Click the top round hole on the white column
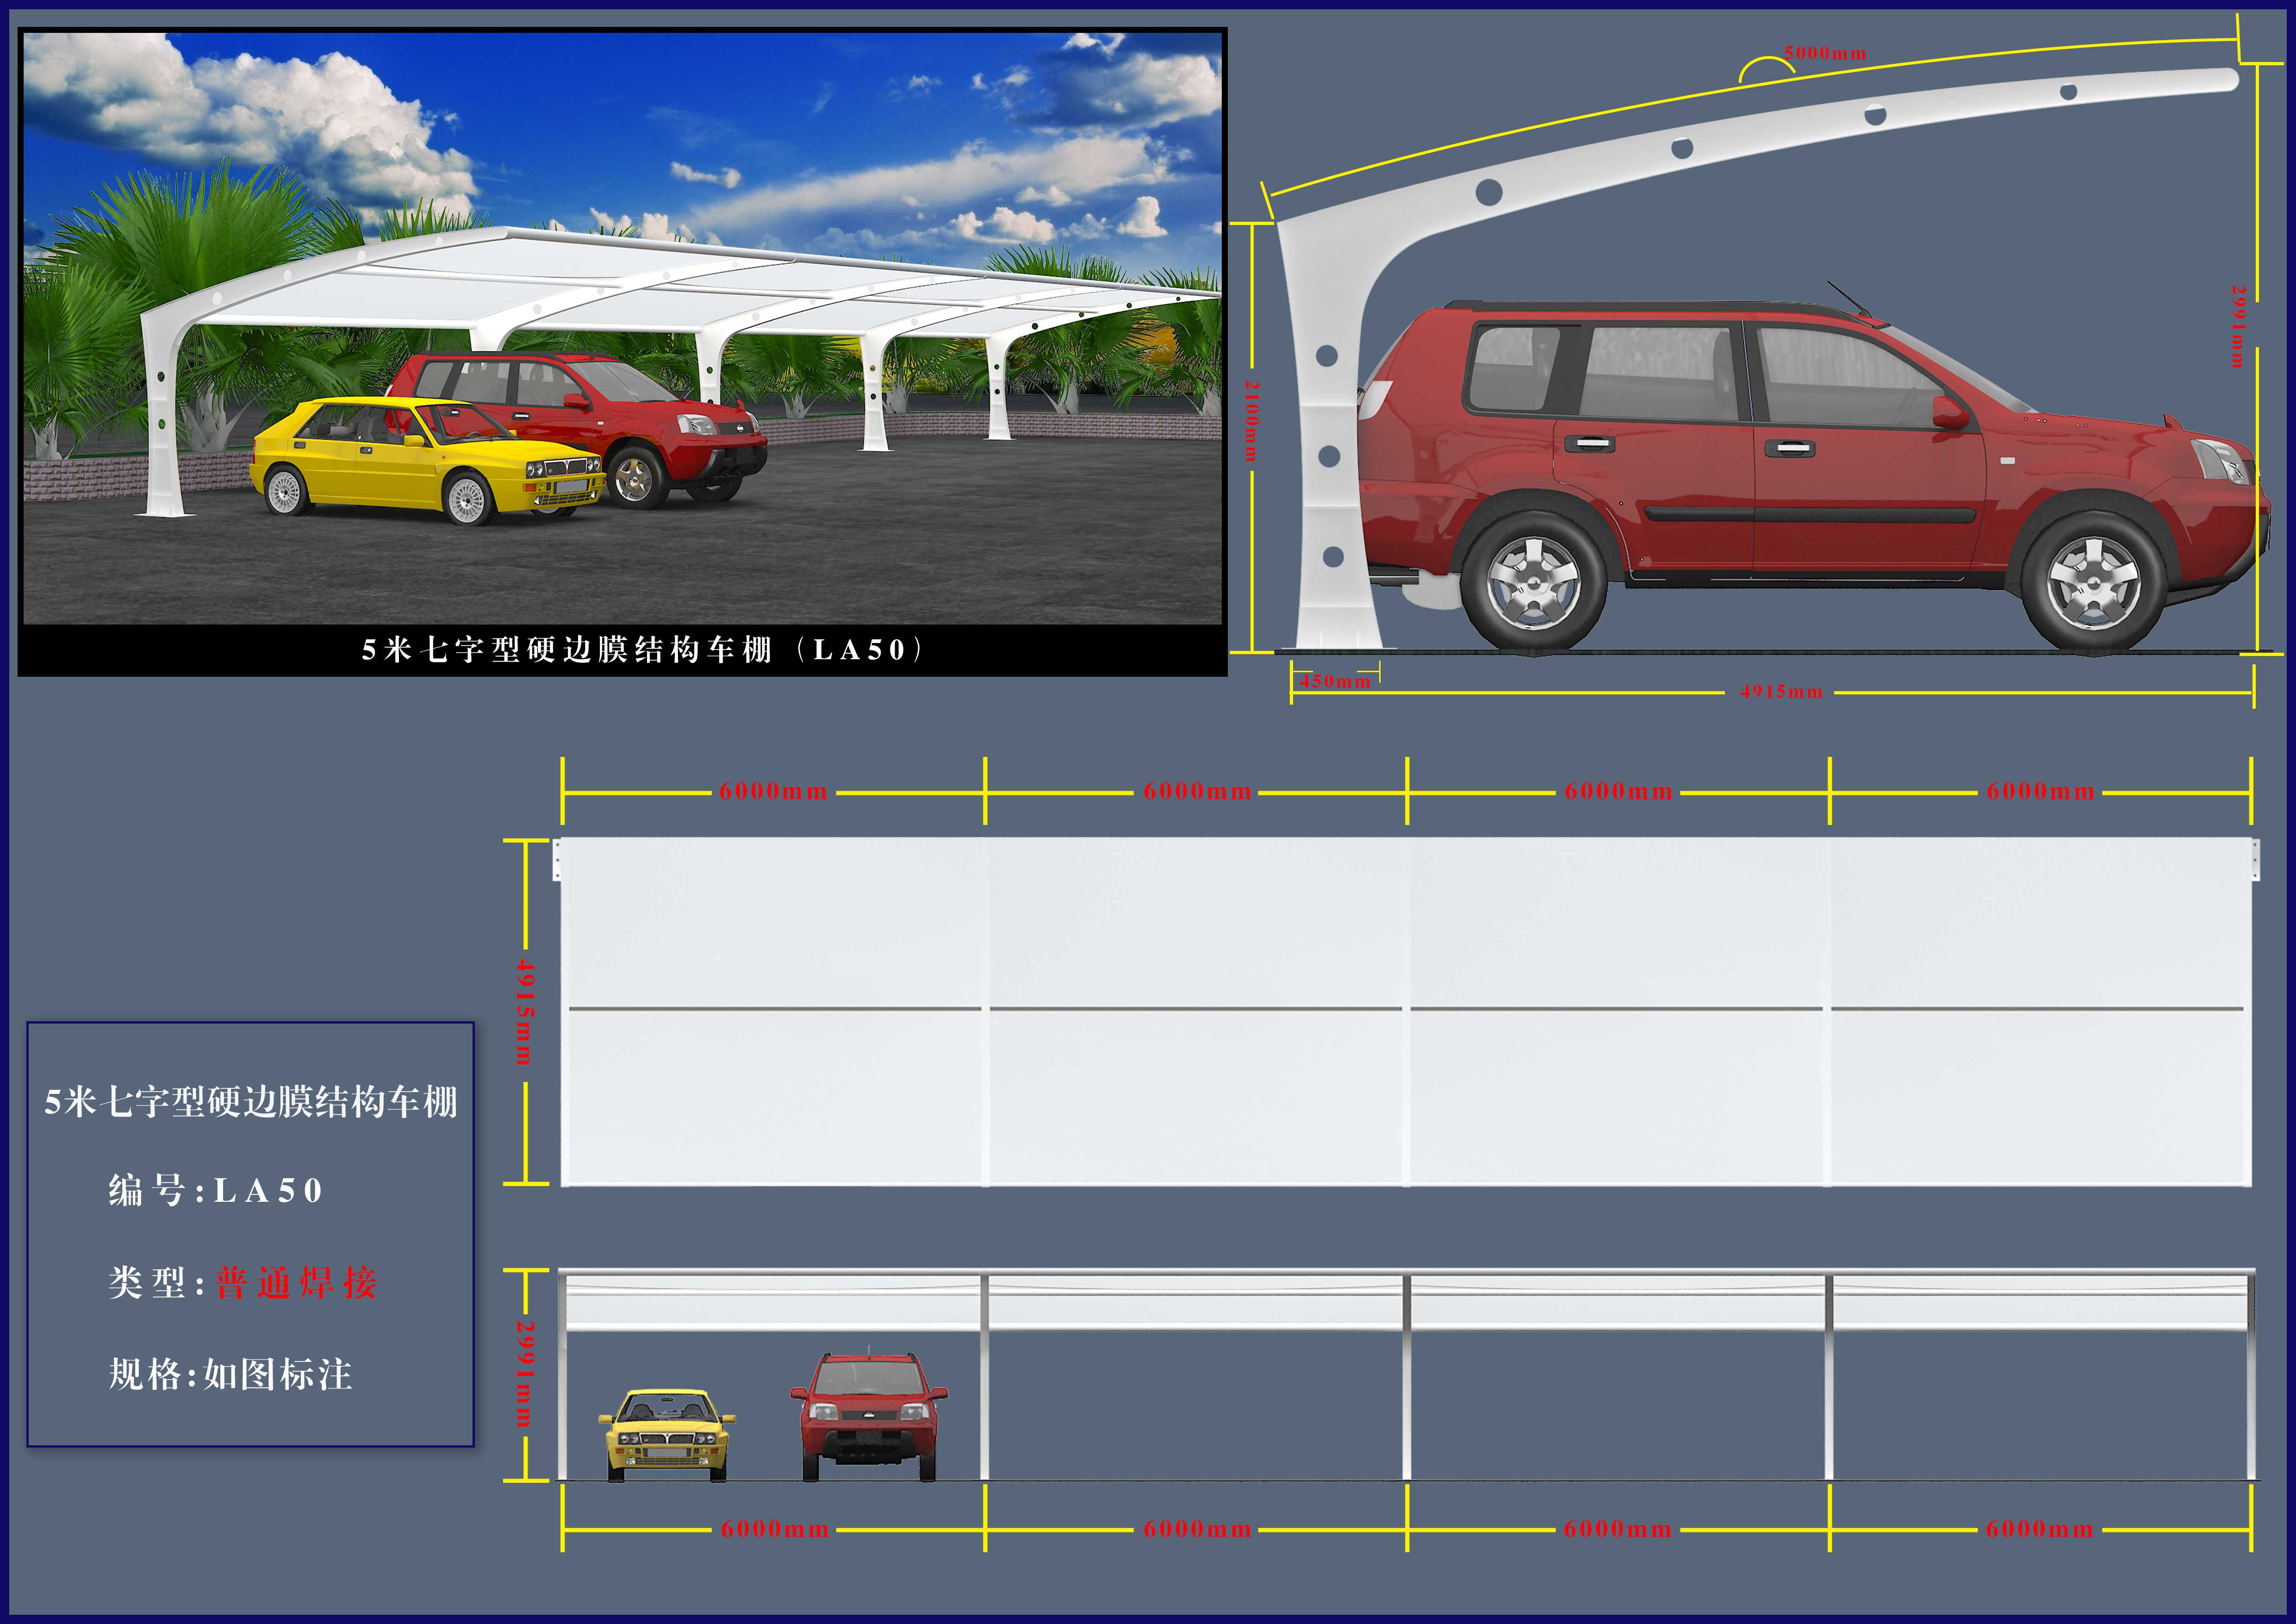The height and width of the screenshot is (1624, 2296). pyautogui.click(x=1327, y=356)
